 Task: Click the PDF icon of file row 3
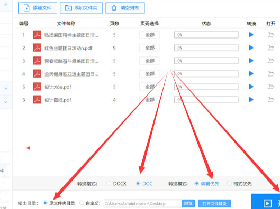pos(37,61)
